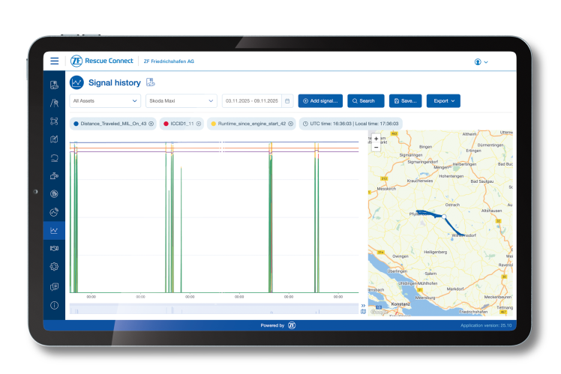Open the calendar date picker icon

[287, 100]
